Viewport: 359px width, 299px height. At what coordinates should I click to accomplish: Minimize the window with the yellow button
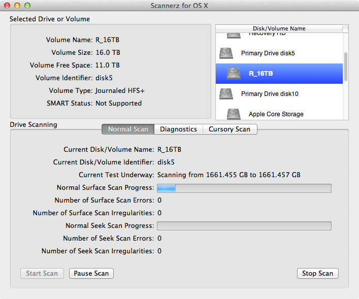tap(17, 6)
